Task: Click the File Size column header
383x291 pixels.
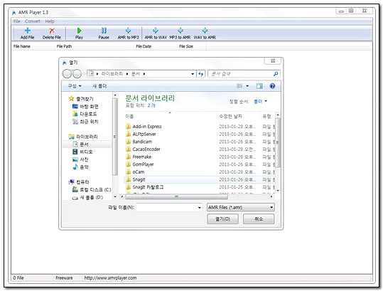Action: (186, 46)
